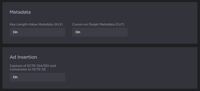Click the Ad Insertion section heading

[x=23, y=57]
